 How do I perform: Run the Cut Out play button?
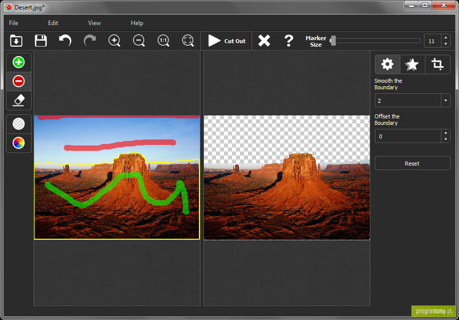point(226,41)
